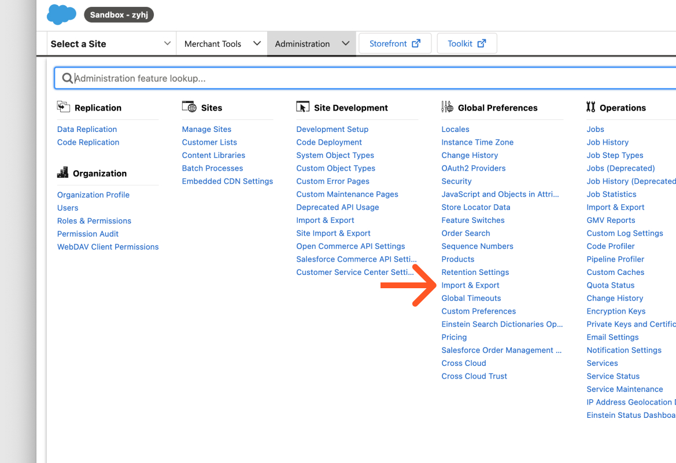Open Code Replication
Viewport: 676px width, 463px height.
coord(88,142)
